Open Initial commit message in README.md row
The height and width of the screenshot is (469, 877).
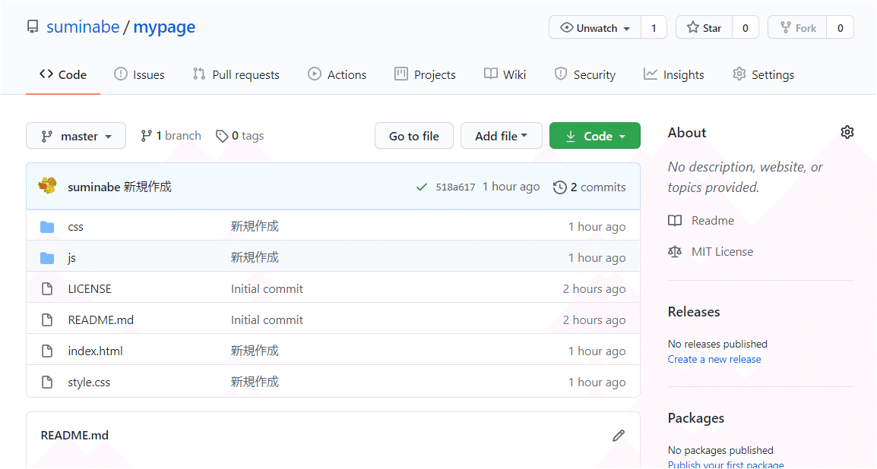click(267, 320)
